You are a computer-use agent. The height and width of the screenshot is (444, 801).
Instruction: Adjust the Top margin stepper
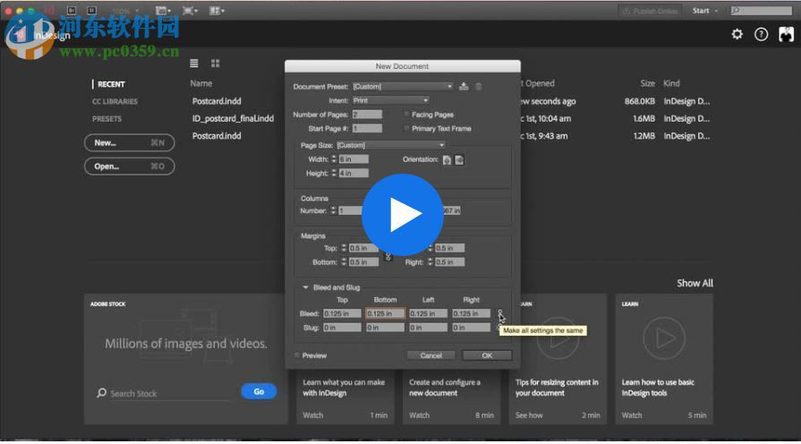[x=344, y=248]
